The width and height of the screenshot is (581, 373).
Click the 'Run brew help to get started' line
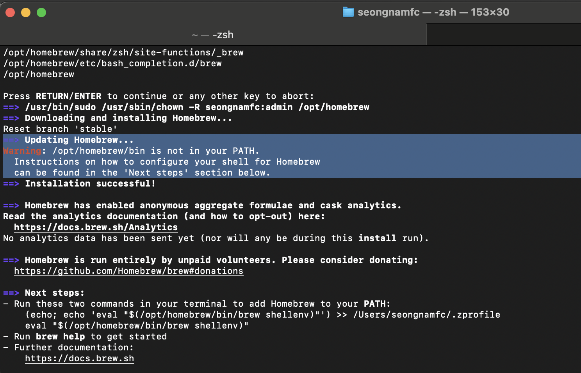tap(85, 336)
